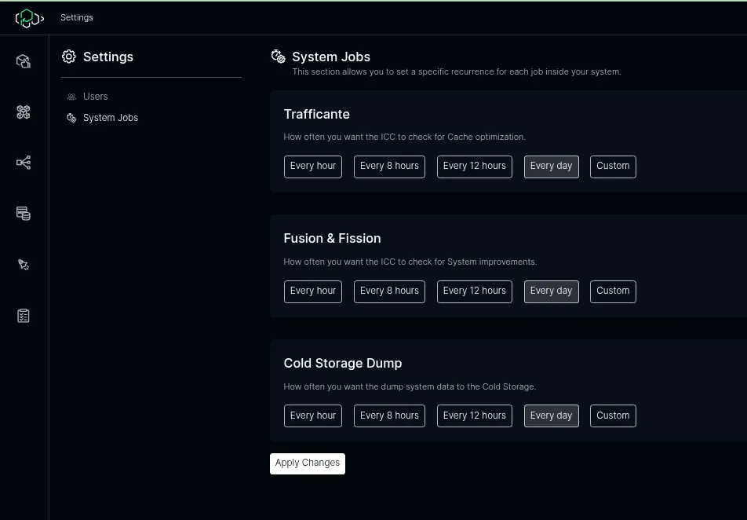747x520 pixels.
Task: Click the hexagon app logo
Action: point(27,17)
